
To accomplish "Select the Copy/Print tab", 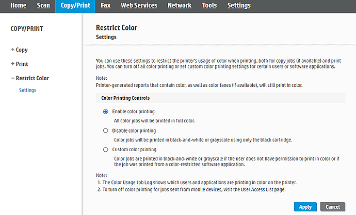I will (75, 6).
